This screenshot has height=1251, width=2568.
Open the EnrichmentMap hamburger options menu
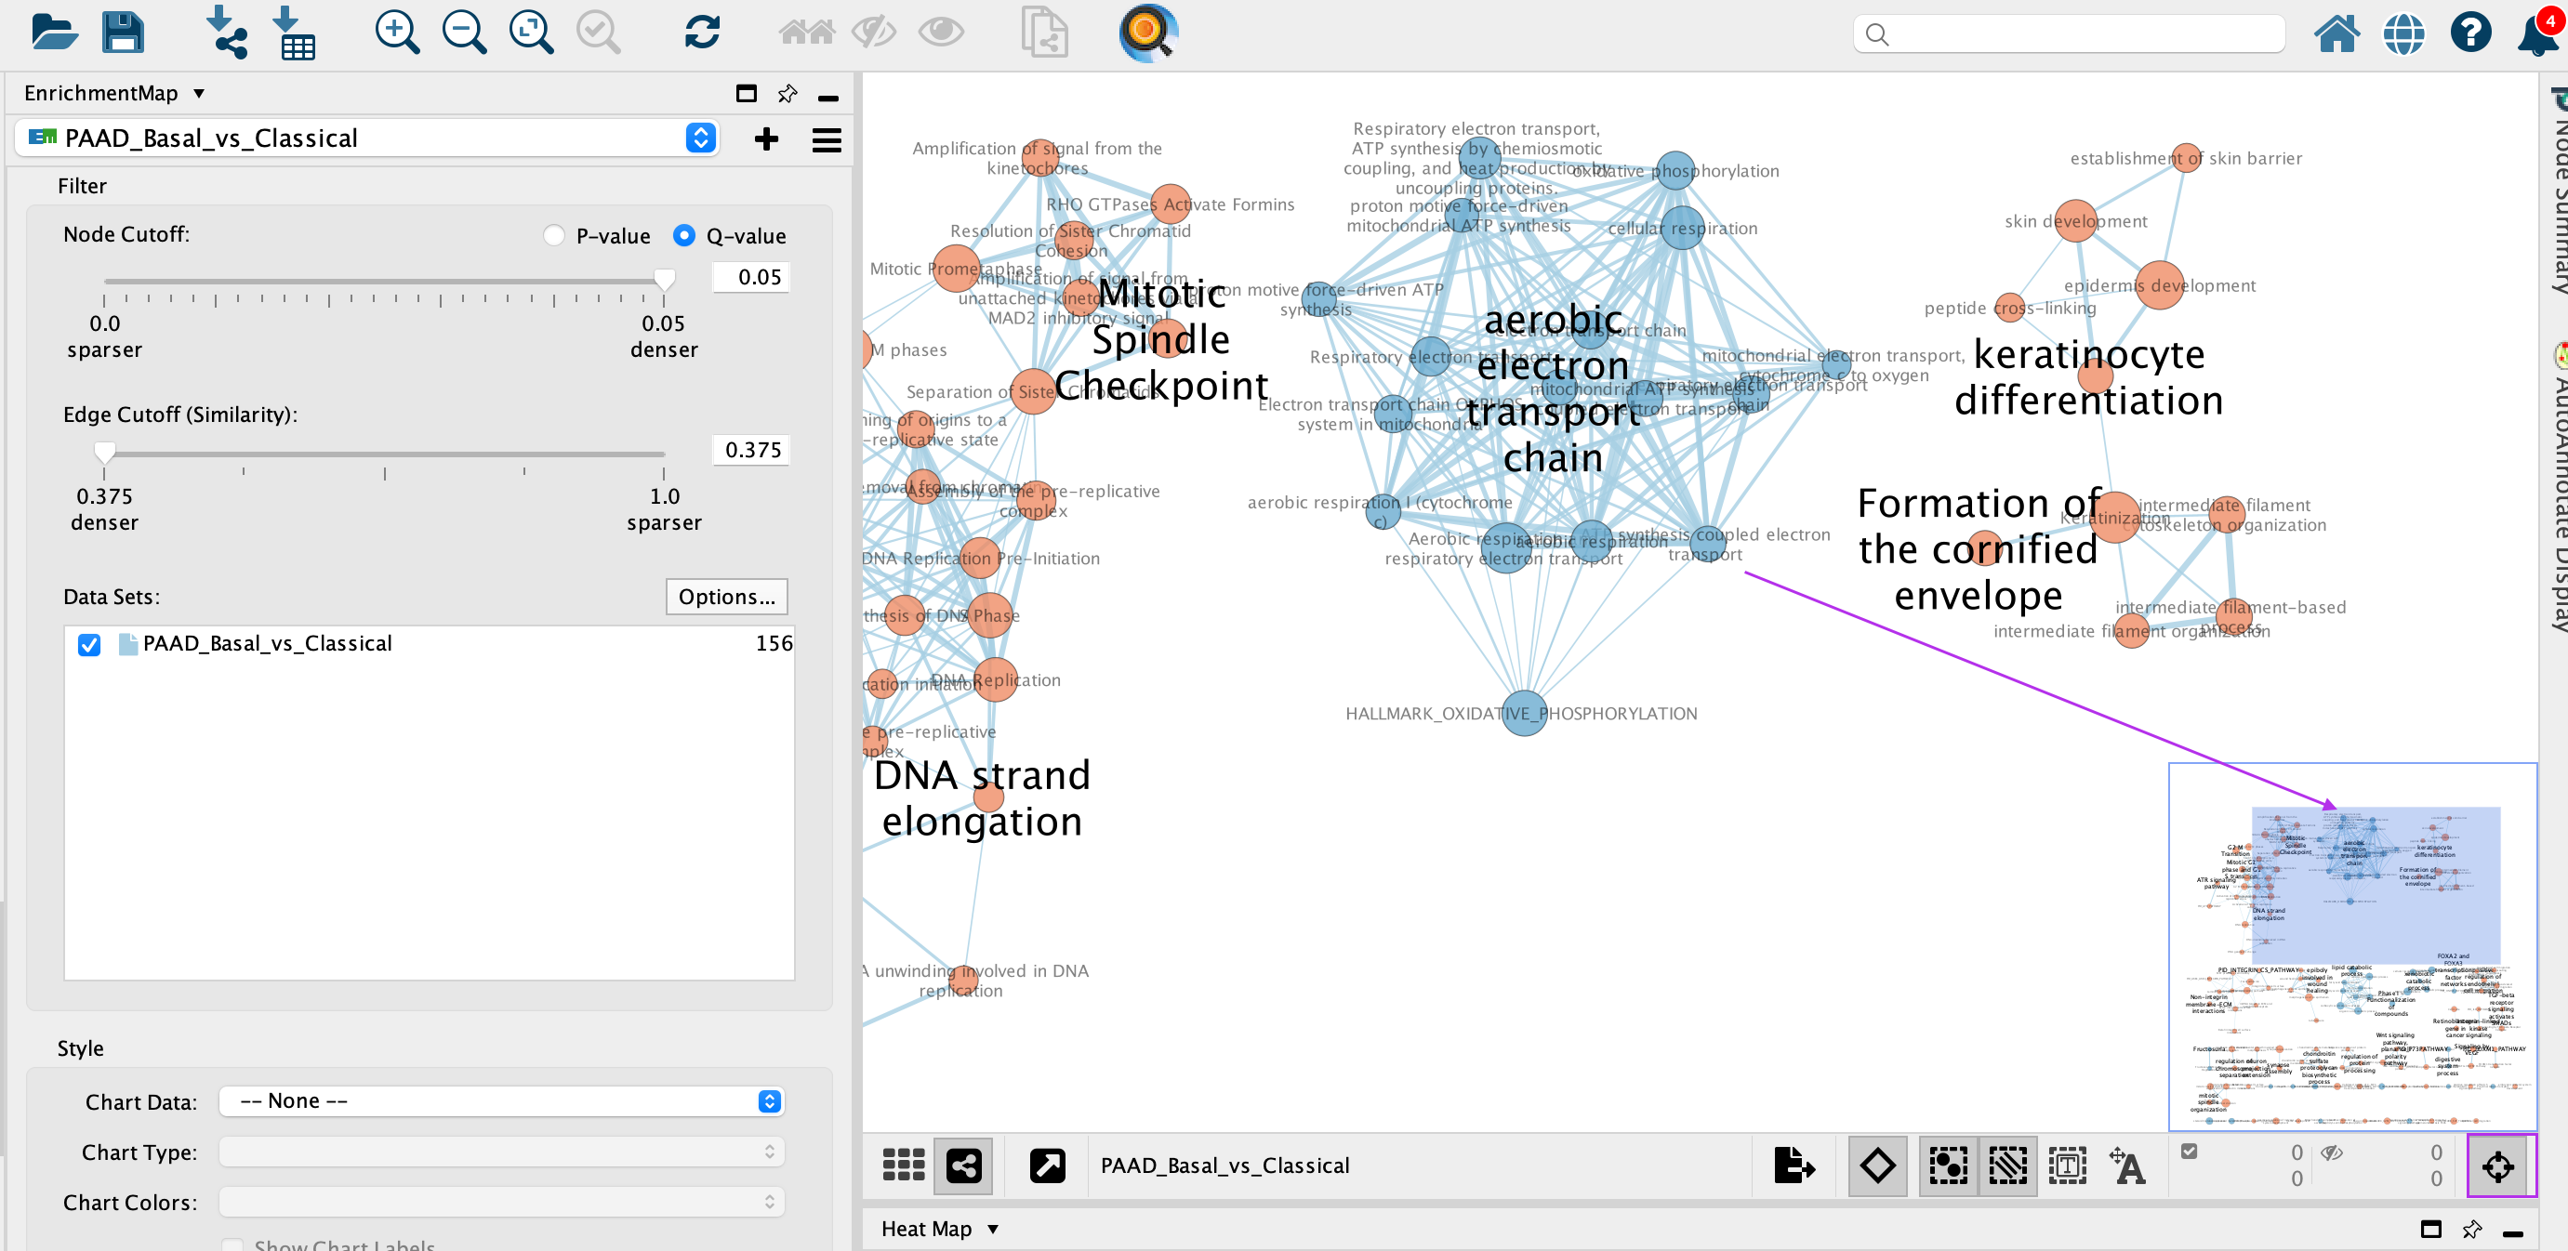click(827, 139)
